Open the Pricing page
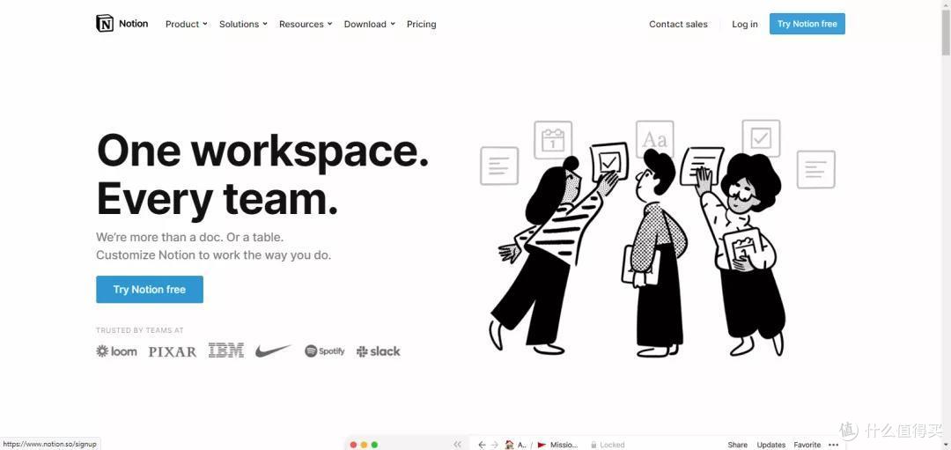The image size is (951, 450). tap(421, 24)
